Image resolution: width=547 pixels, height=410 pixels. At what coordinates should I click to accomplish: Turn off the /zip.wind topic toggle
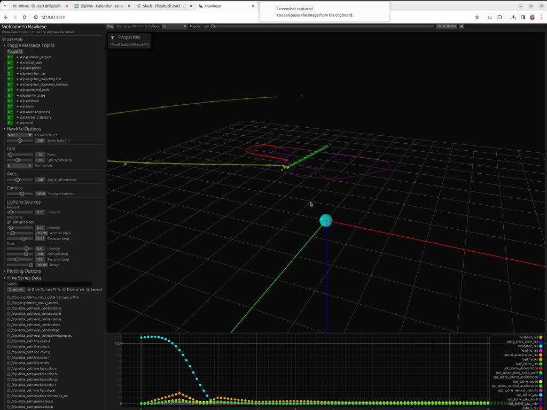tap(10, 123)
